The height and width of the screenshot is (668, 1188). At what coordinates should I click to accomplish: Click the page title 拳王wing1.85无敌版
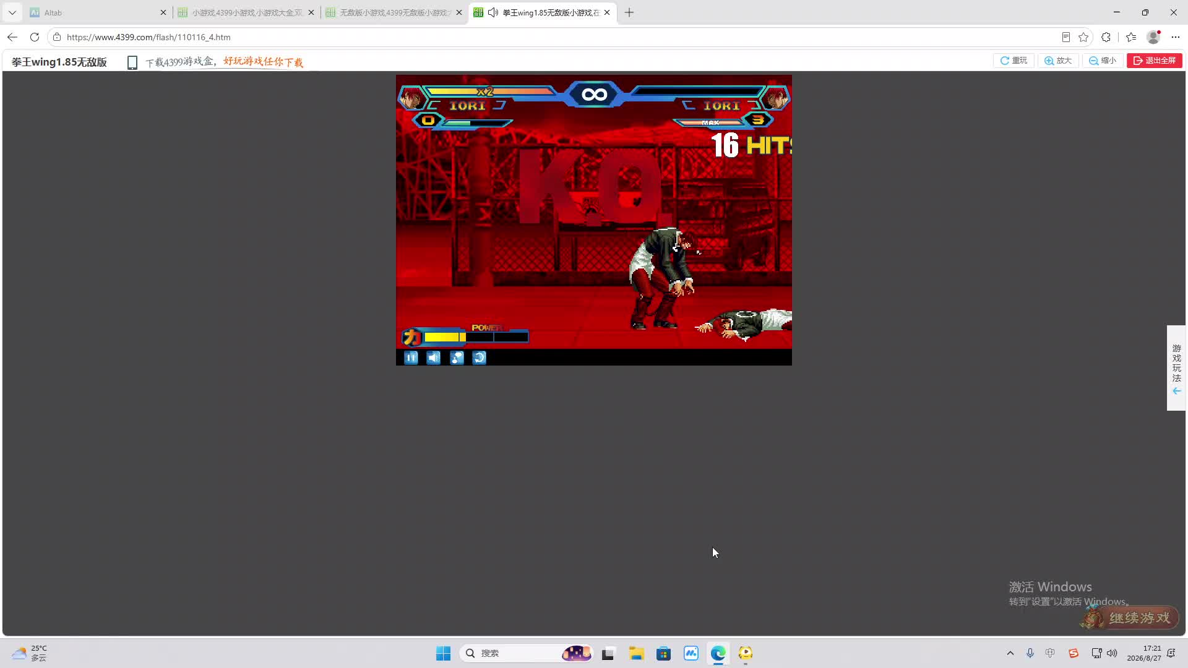pyautogui.click(x=59, y=62)
